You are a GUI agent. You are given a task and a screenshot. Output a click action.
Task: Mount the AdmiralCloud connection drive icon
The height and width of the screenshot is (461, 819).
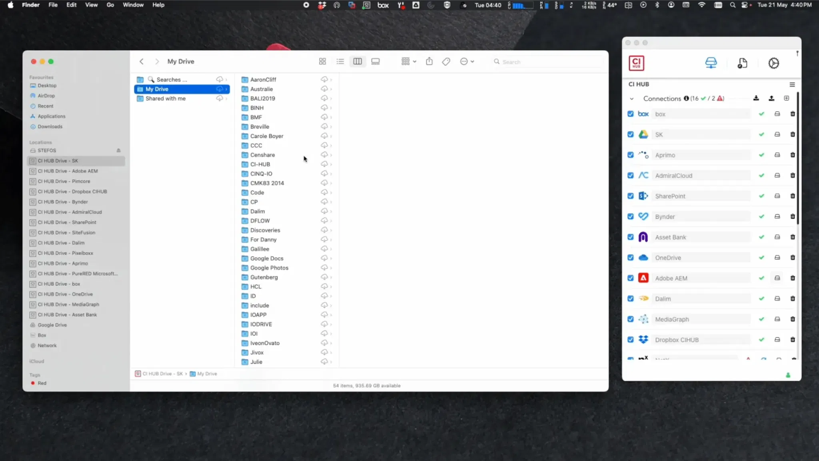coord(777,175)
